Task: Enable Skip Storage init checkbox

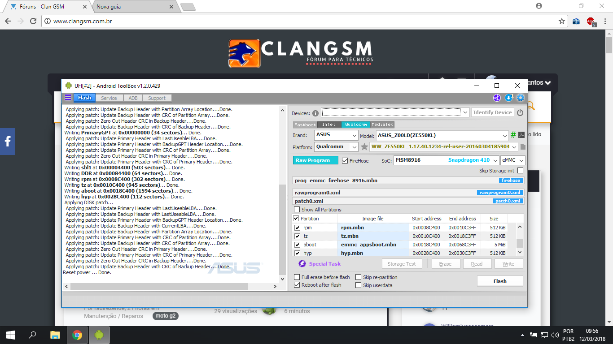Action: (x=520, y=171)
